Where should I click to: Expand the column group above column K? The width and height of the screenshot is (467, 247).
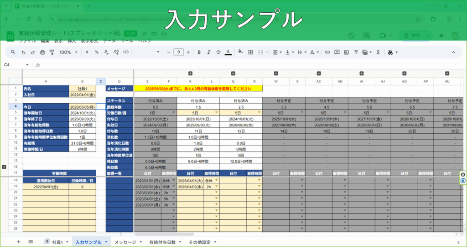pyautogui.click(x=190, y=73)
